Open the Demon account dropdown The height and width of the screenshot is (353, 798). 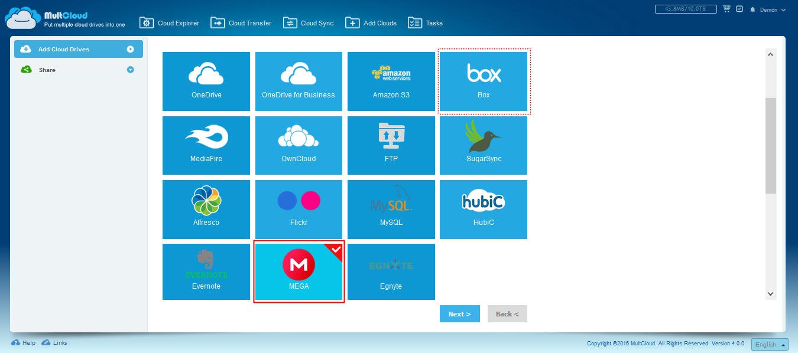point(773,10)
